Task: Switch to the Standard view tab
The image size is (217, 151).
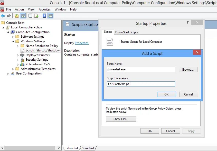Action: (x=88, y=148)
